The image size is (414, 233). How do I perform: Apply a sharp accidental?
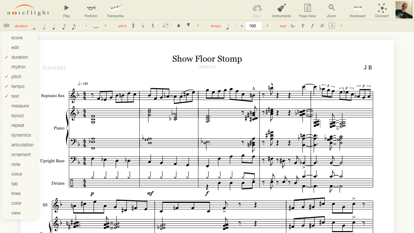coord(133,26)
